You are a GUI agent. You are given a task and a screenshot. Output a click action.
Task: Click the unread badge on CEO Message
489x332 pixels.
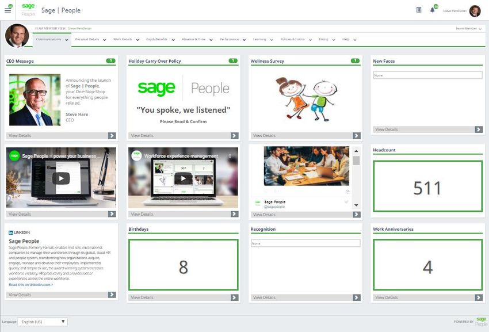pos(110,61)
